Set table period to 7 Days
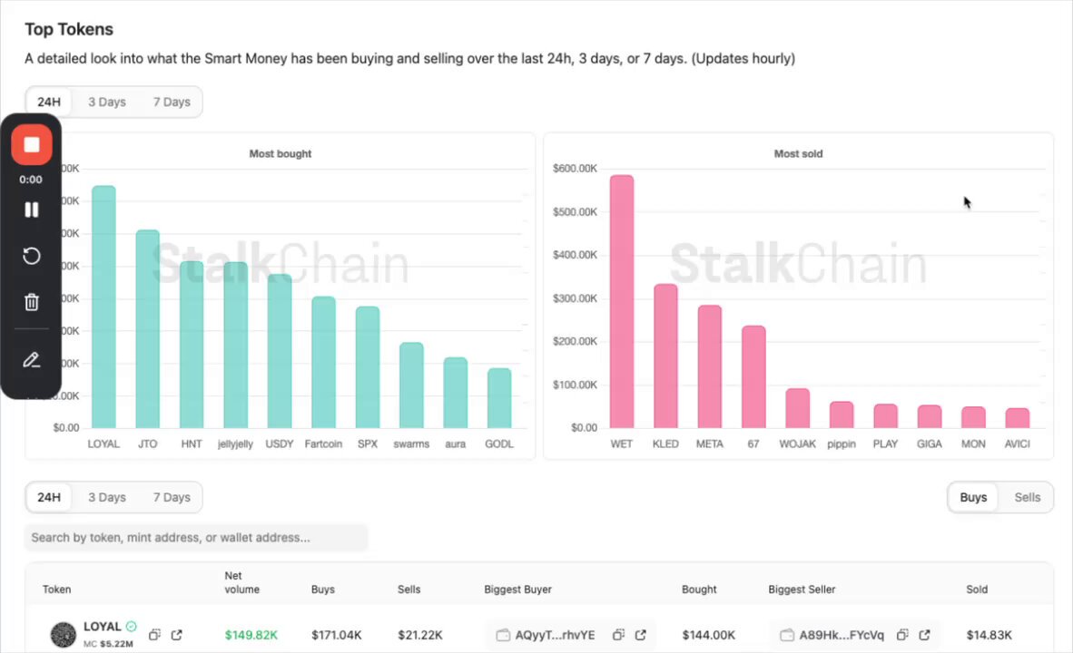This screenshot has width=1073, height=653. click(172, 497)
